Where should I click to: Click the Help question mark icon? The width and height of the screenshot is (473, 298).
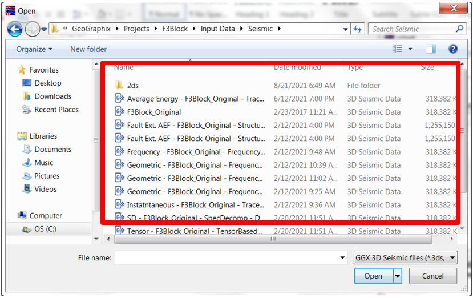tap(453, 49)
